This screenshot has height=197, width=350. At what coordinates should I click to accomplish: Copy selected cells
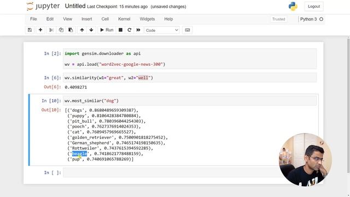(61, 30)
